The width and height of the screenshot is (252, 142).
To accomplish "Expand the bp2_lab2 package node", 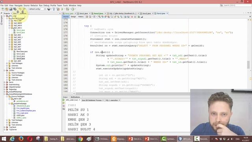I will [x=9, y=35].
